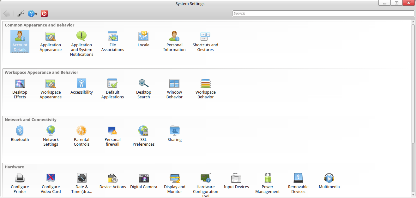Screen dimensions: 416x198
Task: Open Parental Controls module
Action: pos(81,131)
